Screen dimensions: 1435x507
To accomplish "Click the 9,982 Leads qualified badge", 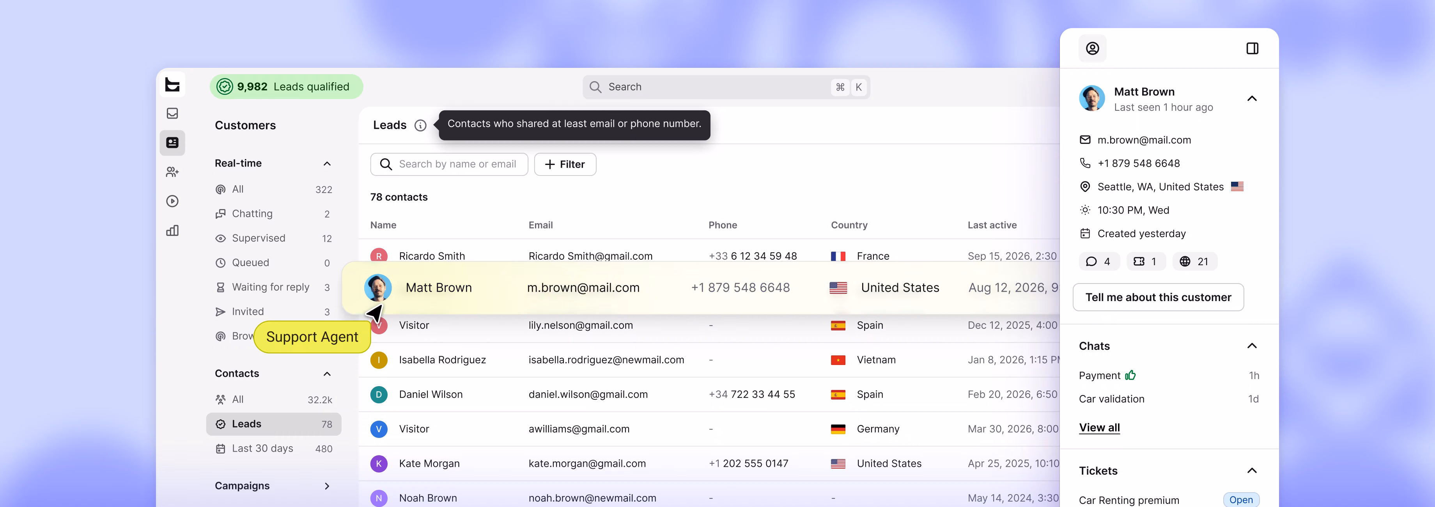I will pyautogui.click(x=286, y=87).
